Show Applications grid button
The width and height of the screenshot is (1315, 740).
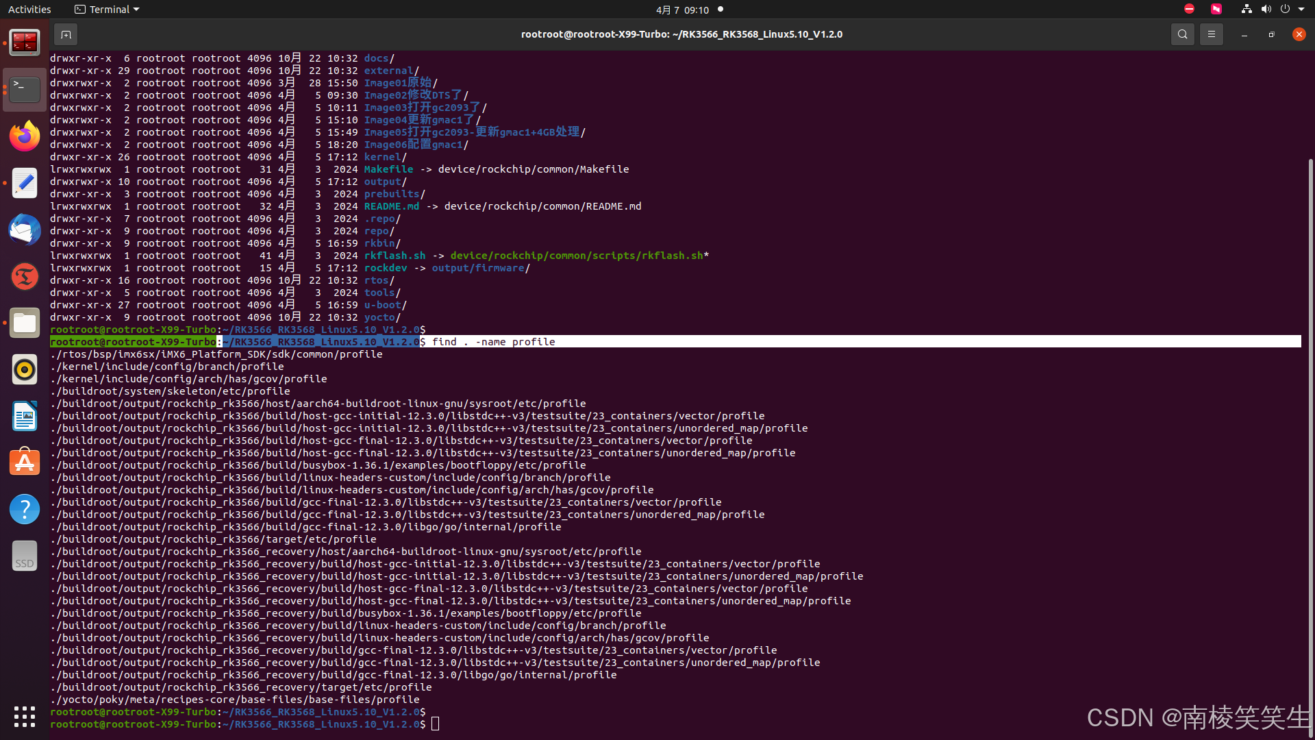(25, 717)
